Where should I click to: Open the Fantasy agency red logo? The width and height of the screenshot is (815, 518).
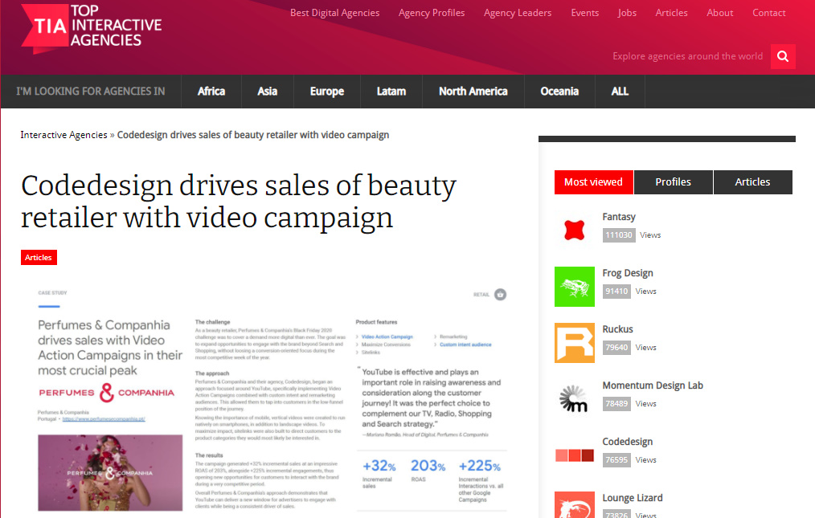[575, 230]
